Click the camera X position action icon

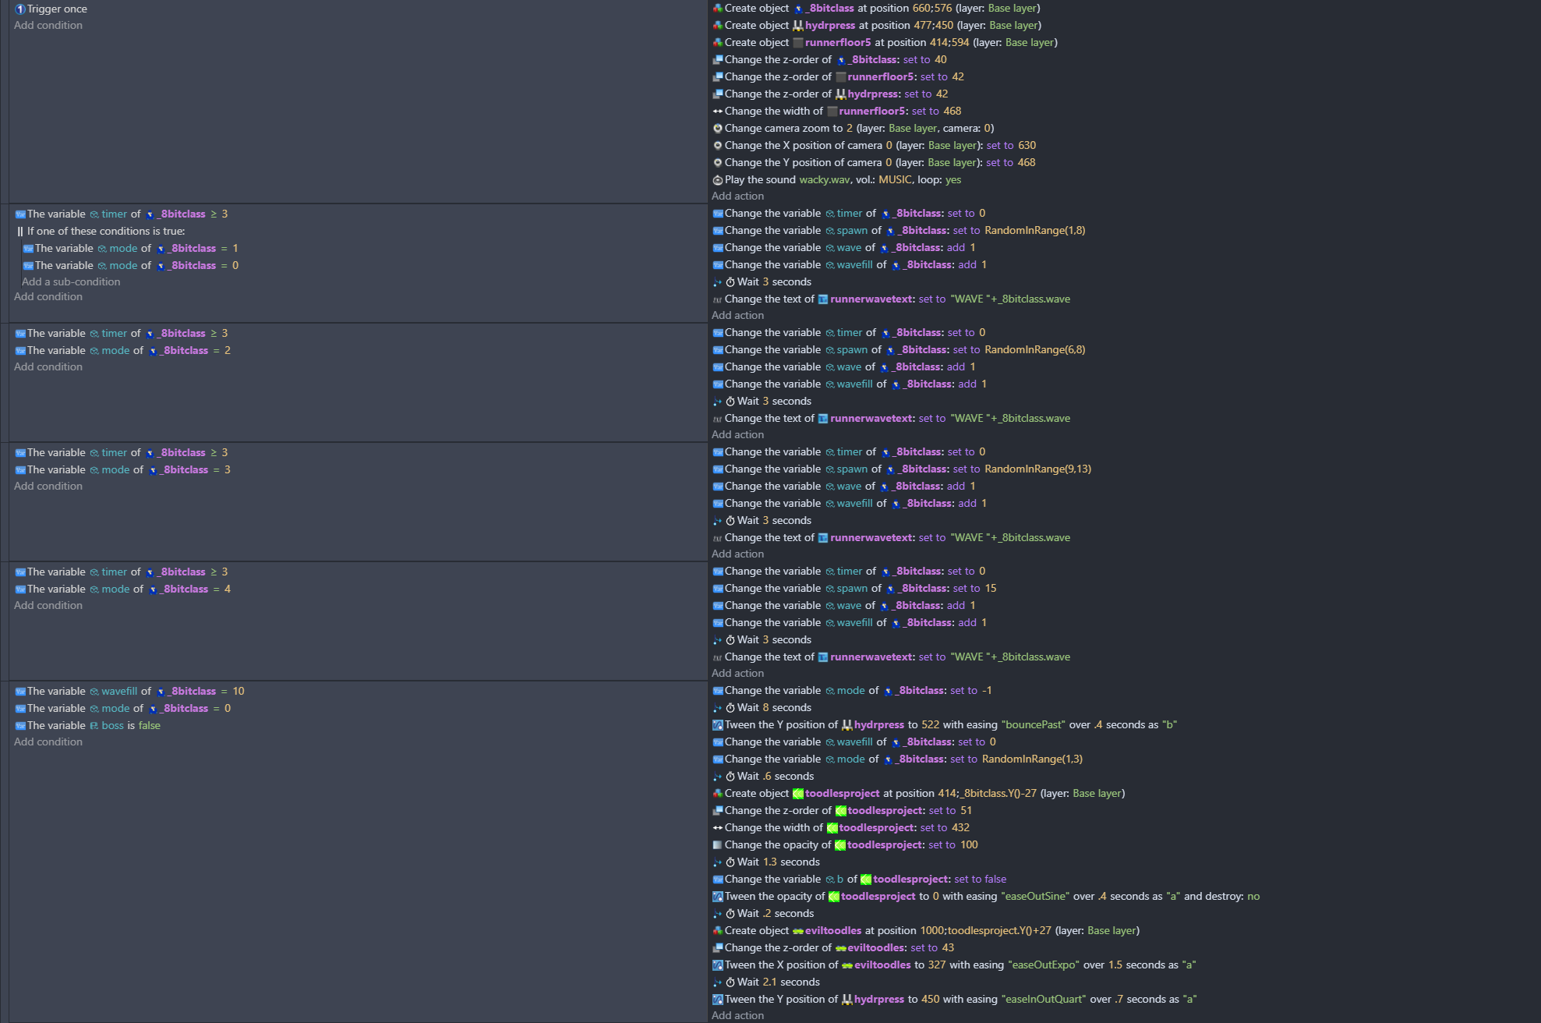point(718,146)
